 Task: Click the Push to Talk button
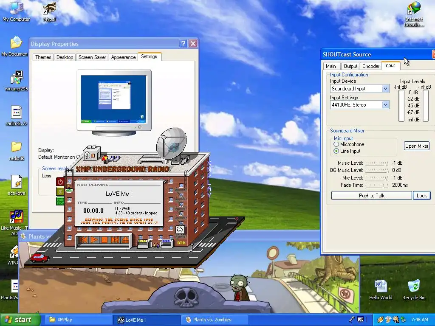(371, 195)
